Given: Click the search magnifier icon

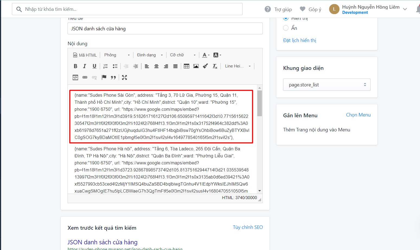Looking at the screenshot, I should (x=19, y=9).
